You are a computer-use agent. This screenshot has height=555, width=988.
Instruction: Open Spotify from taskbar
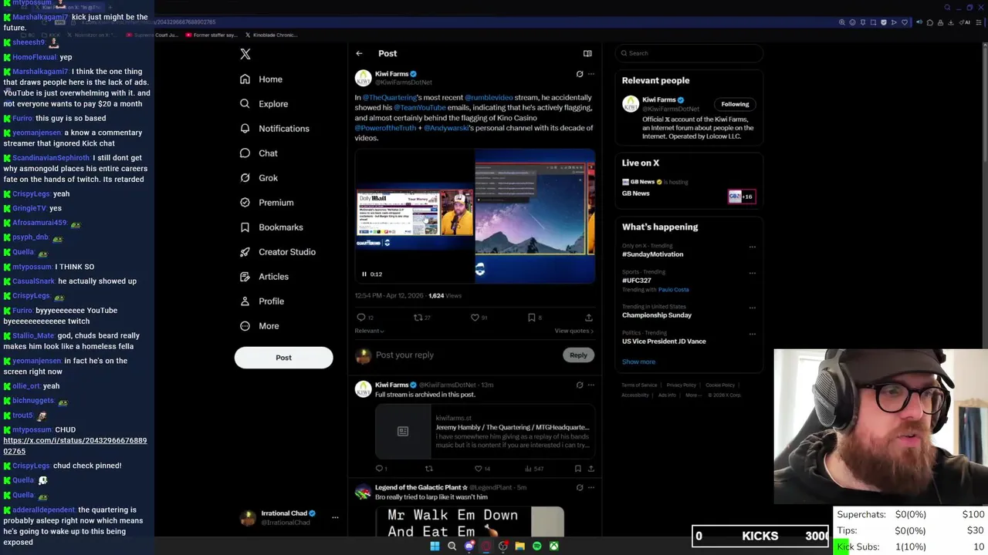[x=536, y=547]
